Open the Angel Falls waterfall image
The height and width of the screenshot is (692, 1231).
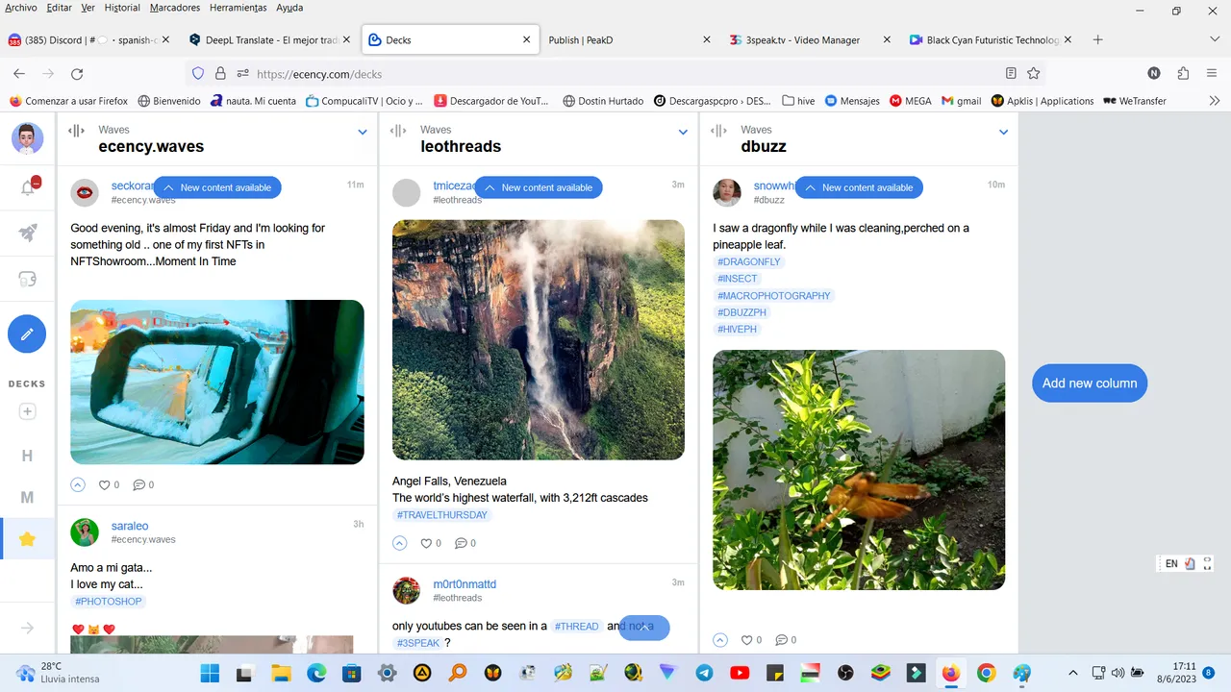tap(539, 340)
